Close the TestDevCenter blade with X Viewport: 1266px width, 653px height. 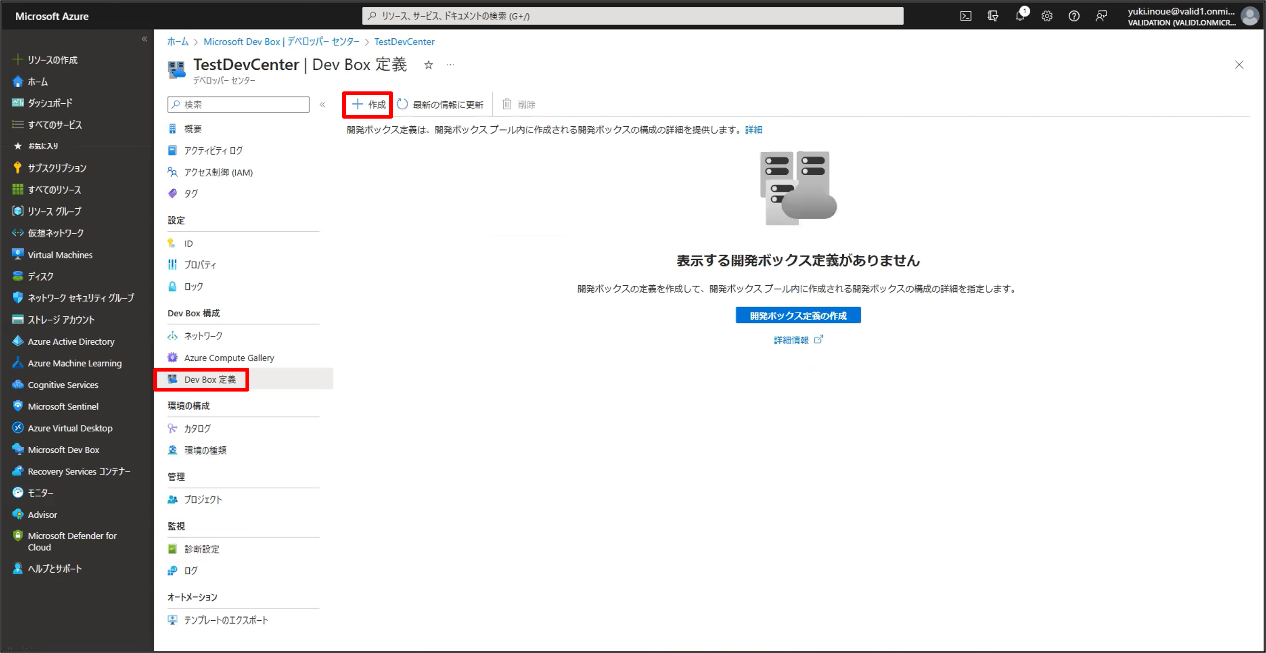(1239, 65)
